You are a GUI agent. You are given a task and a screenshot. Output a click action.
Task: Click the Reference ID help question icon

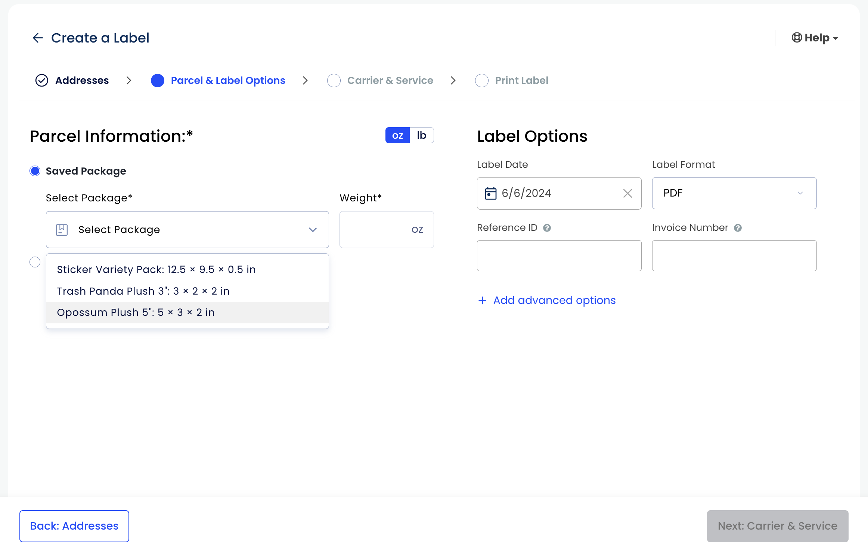click(x=547, y=228)
